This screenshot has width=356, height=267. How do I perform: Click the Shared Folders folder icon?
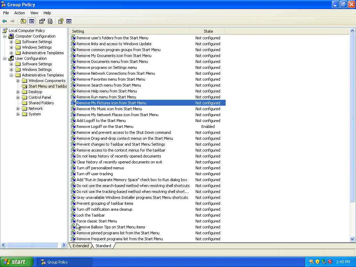pos(25,103)
